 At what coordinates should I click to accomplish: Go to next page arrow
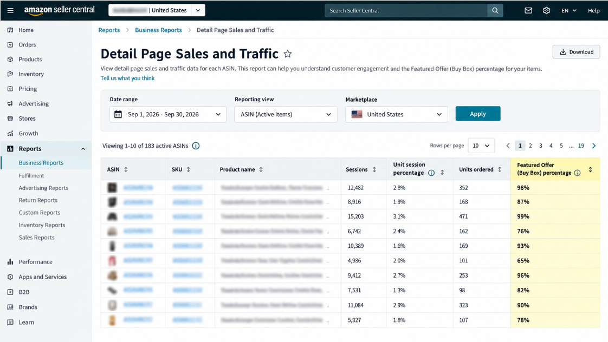pos(594,146)
